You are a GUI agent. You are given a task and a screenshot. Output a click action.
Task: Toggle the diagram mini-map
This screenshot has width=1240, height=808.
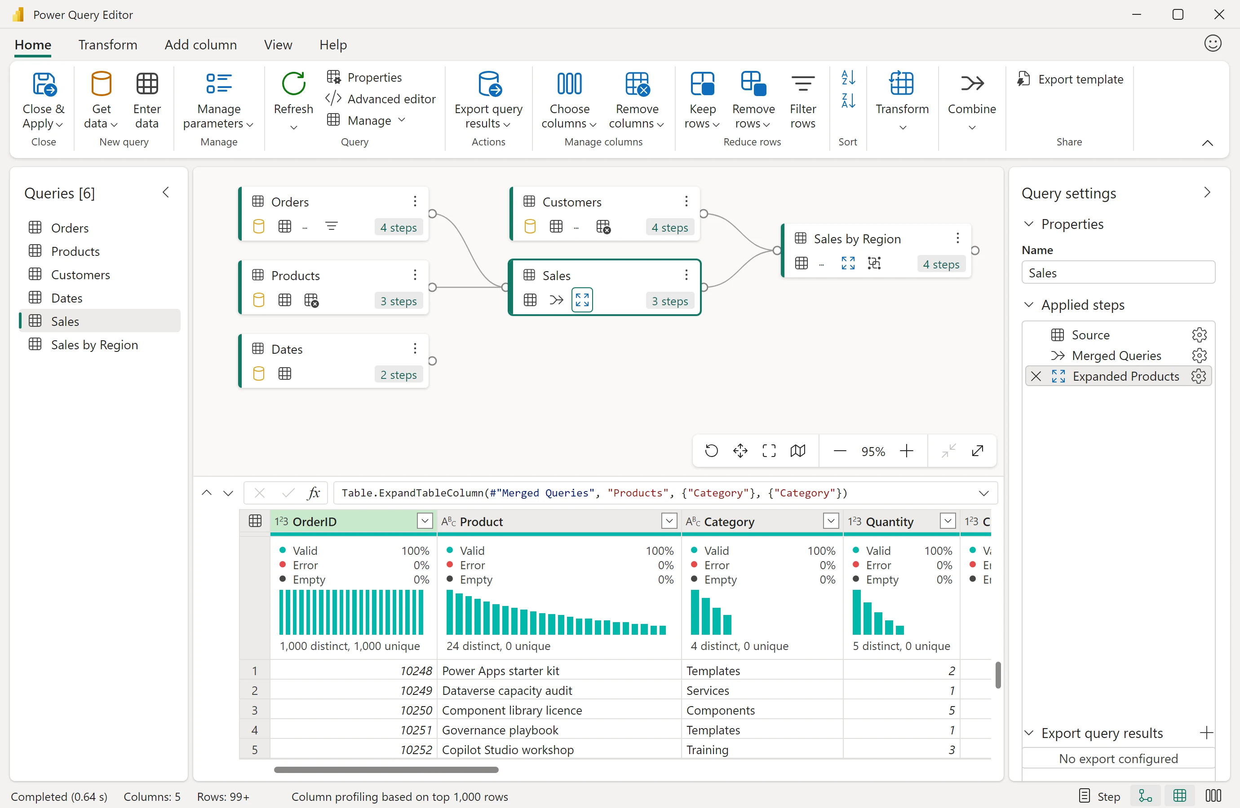pyautogui.click(x=797, y=450)
